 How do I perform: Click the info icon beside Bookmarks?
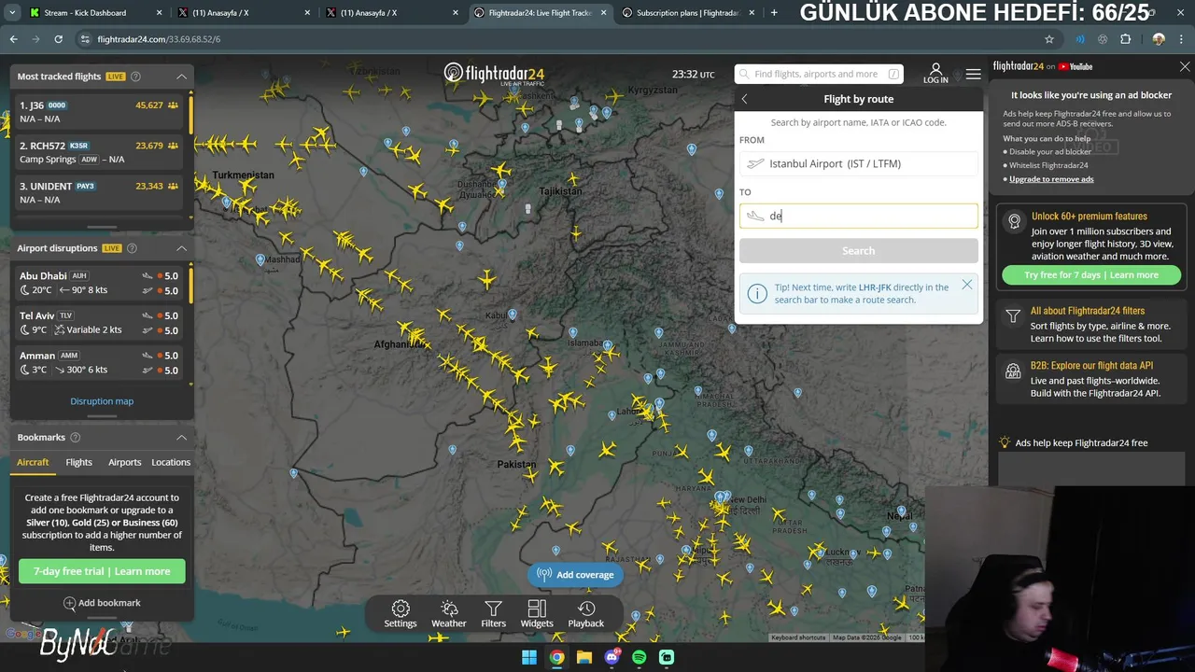click(x=76, y=437)
